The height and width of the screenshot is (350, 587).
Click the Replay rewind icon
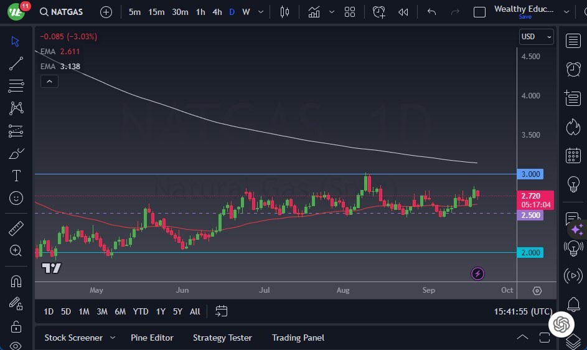[403, 12]
